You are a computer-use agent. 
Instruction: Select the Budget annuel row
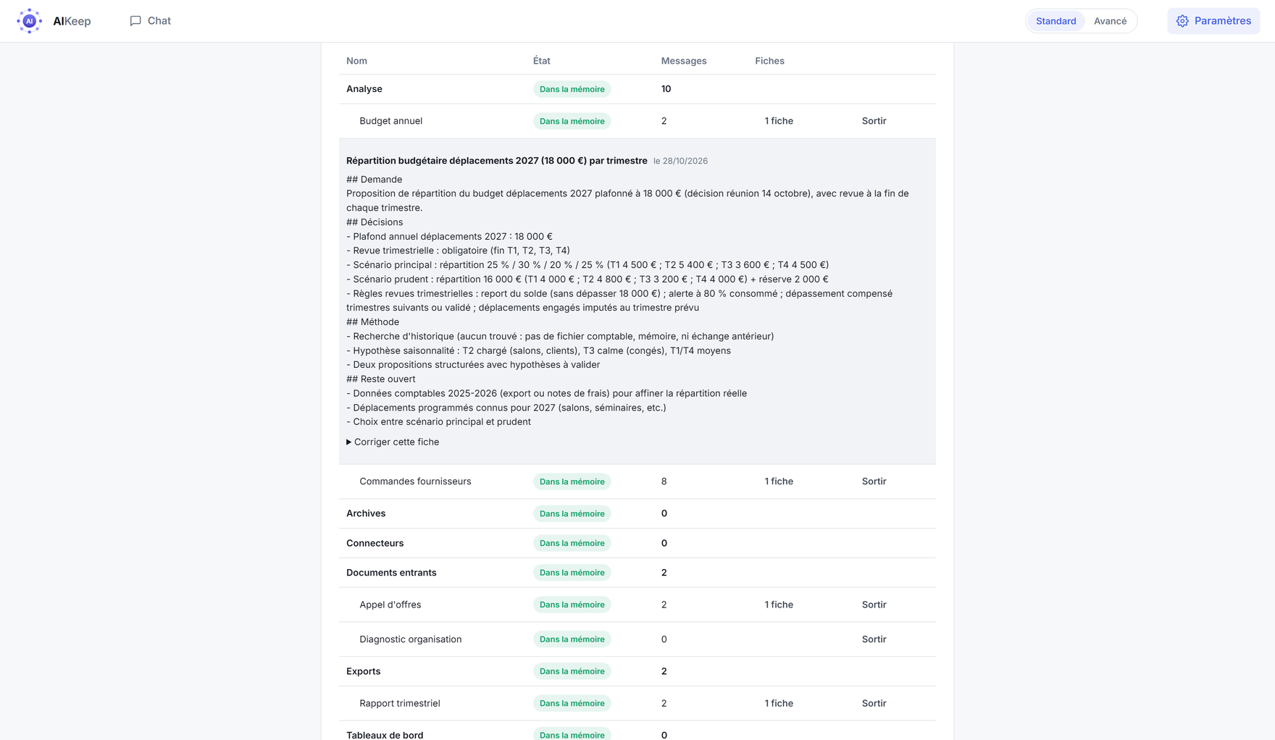tap(637, 121)
